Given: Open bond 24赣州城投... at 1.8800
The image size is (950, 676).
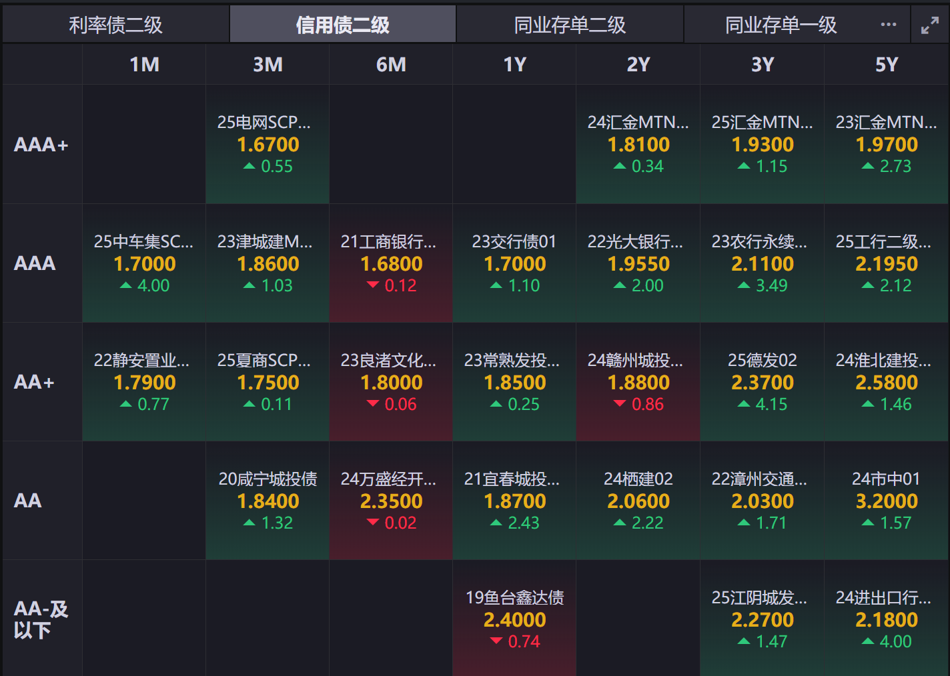Looking at the screenshot, I should pyautogui.click(x=638, y=382).
